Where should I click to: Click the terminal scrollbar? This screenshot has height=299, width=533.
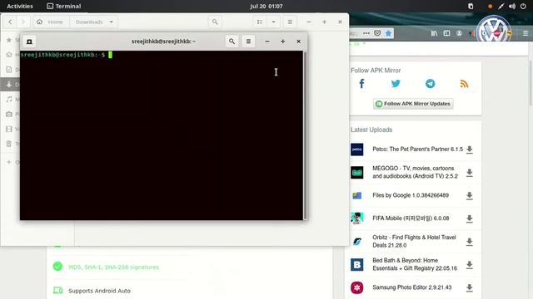305,135
